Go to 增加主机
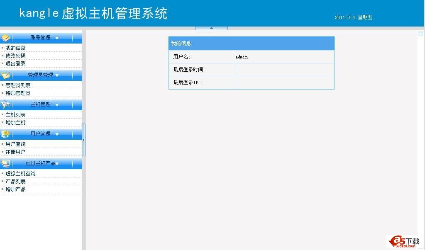The image size is (425, 250). [15, 123]
